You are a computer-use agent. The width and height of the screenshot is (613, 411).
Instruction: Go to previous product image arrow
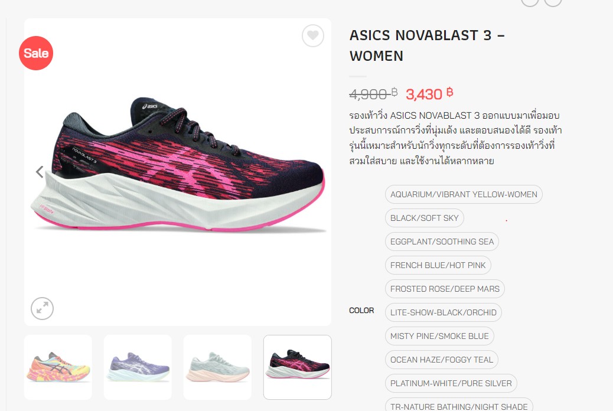40,172
